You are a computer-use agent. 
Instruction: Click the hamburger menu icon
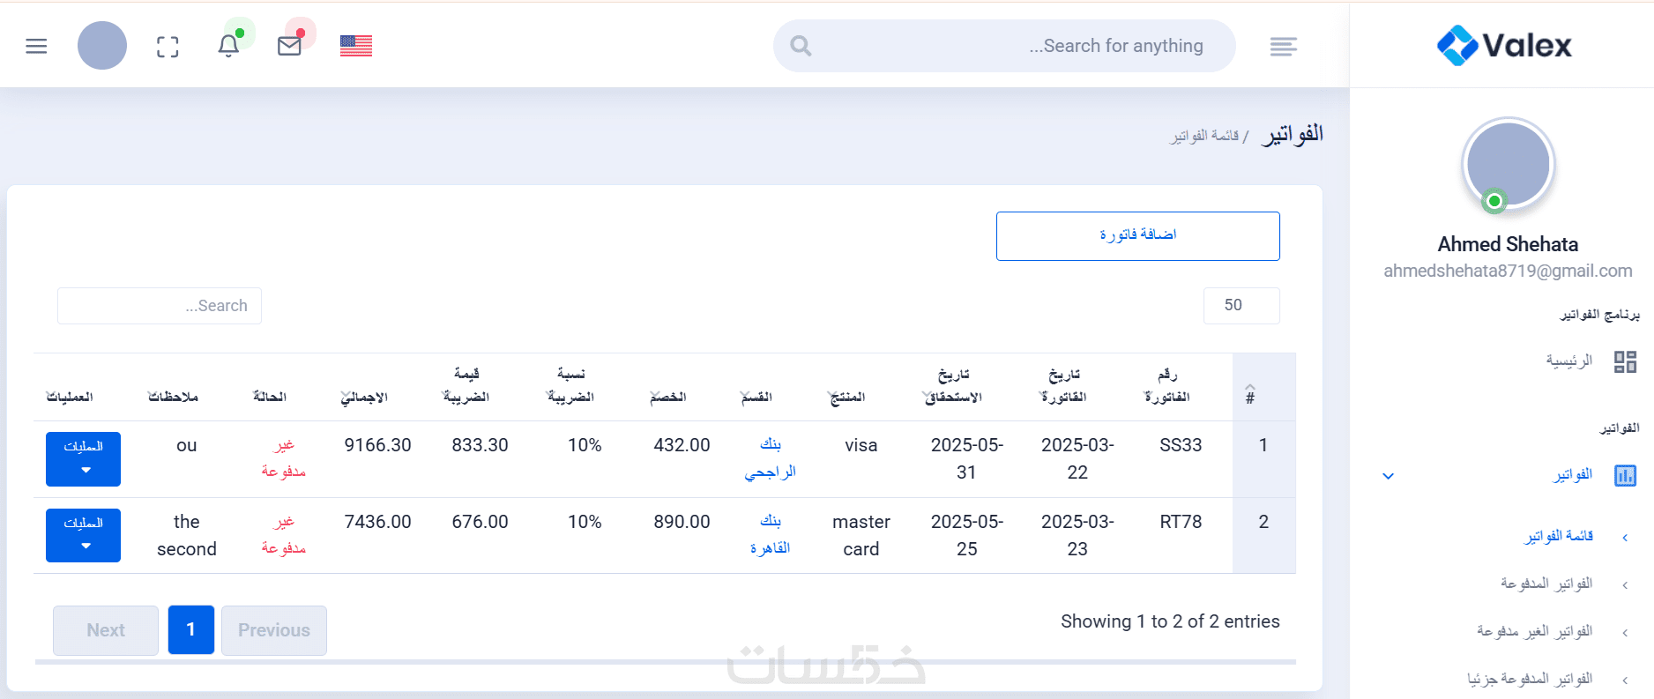(36, 46)
